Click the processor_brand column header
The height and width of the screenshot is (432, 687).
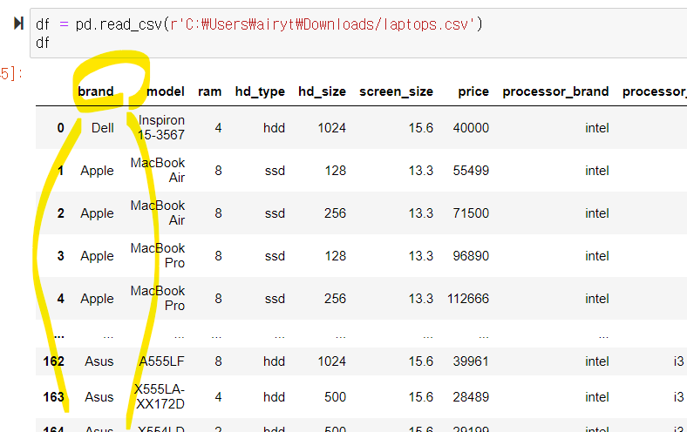coord(555,91)
